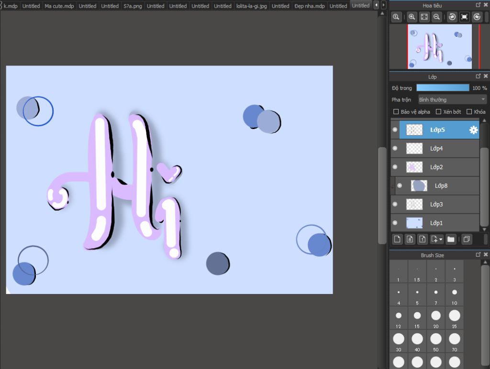Reset navigator zoom to 100%

click(x=396, y=17)
